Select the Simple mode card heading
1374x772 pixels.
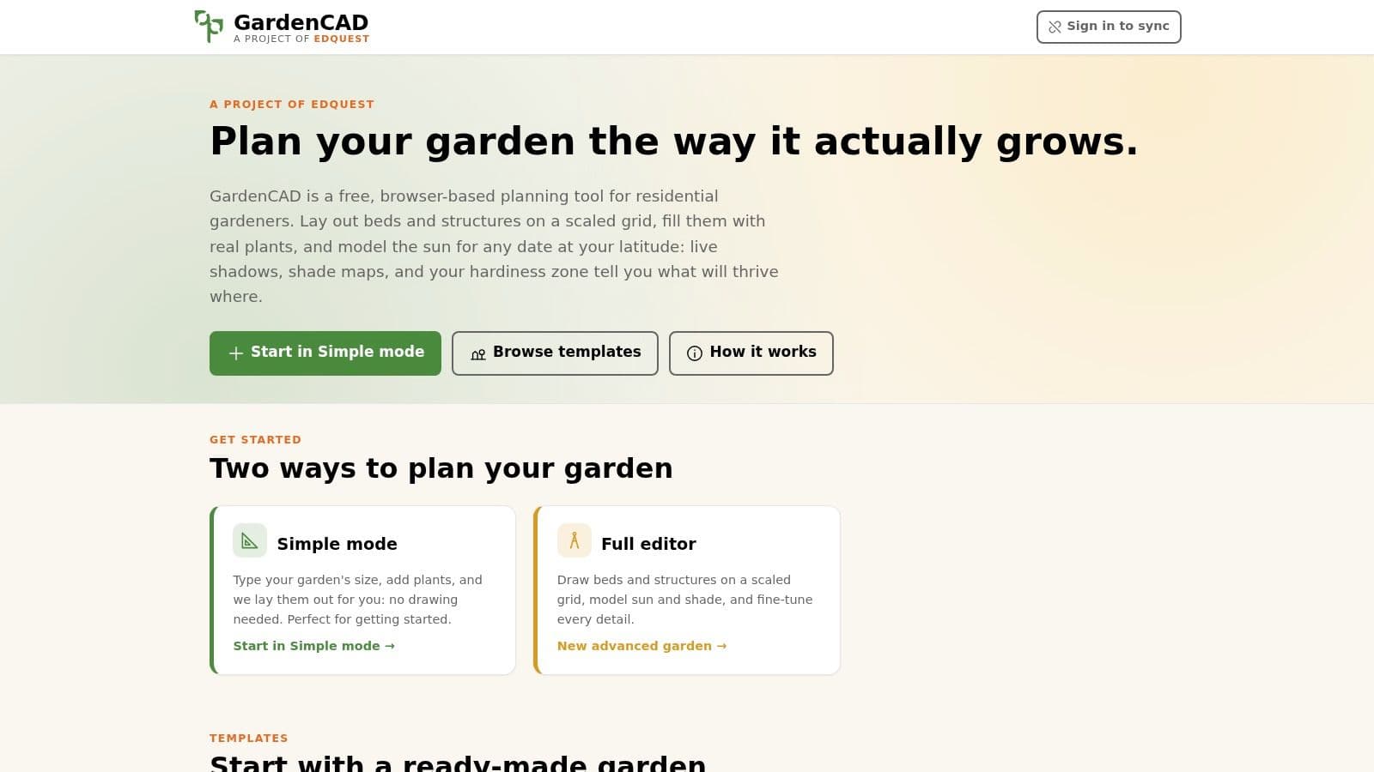tap(337, 544)
